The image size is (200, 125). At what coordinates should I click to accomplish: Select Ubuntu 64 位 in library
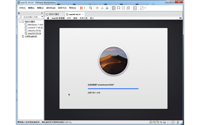tap(34, 31)
